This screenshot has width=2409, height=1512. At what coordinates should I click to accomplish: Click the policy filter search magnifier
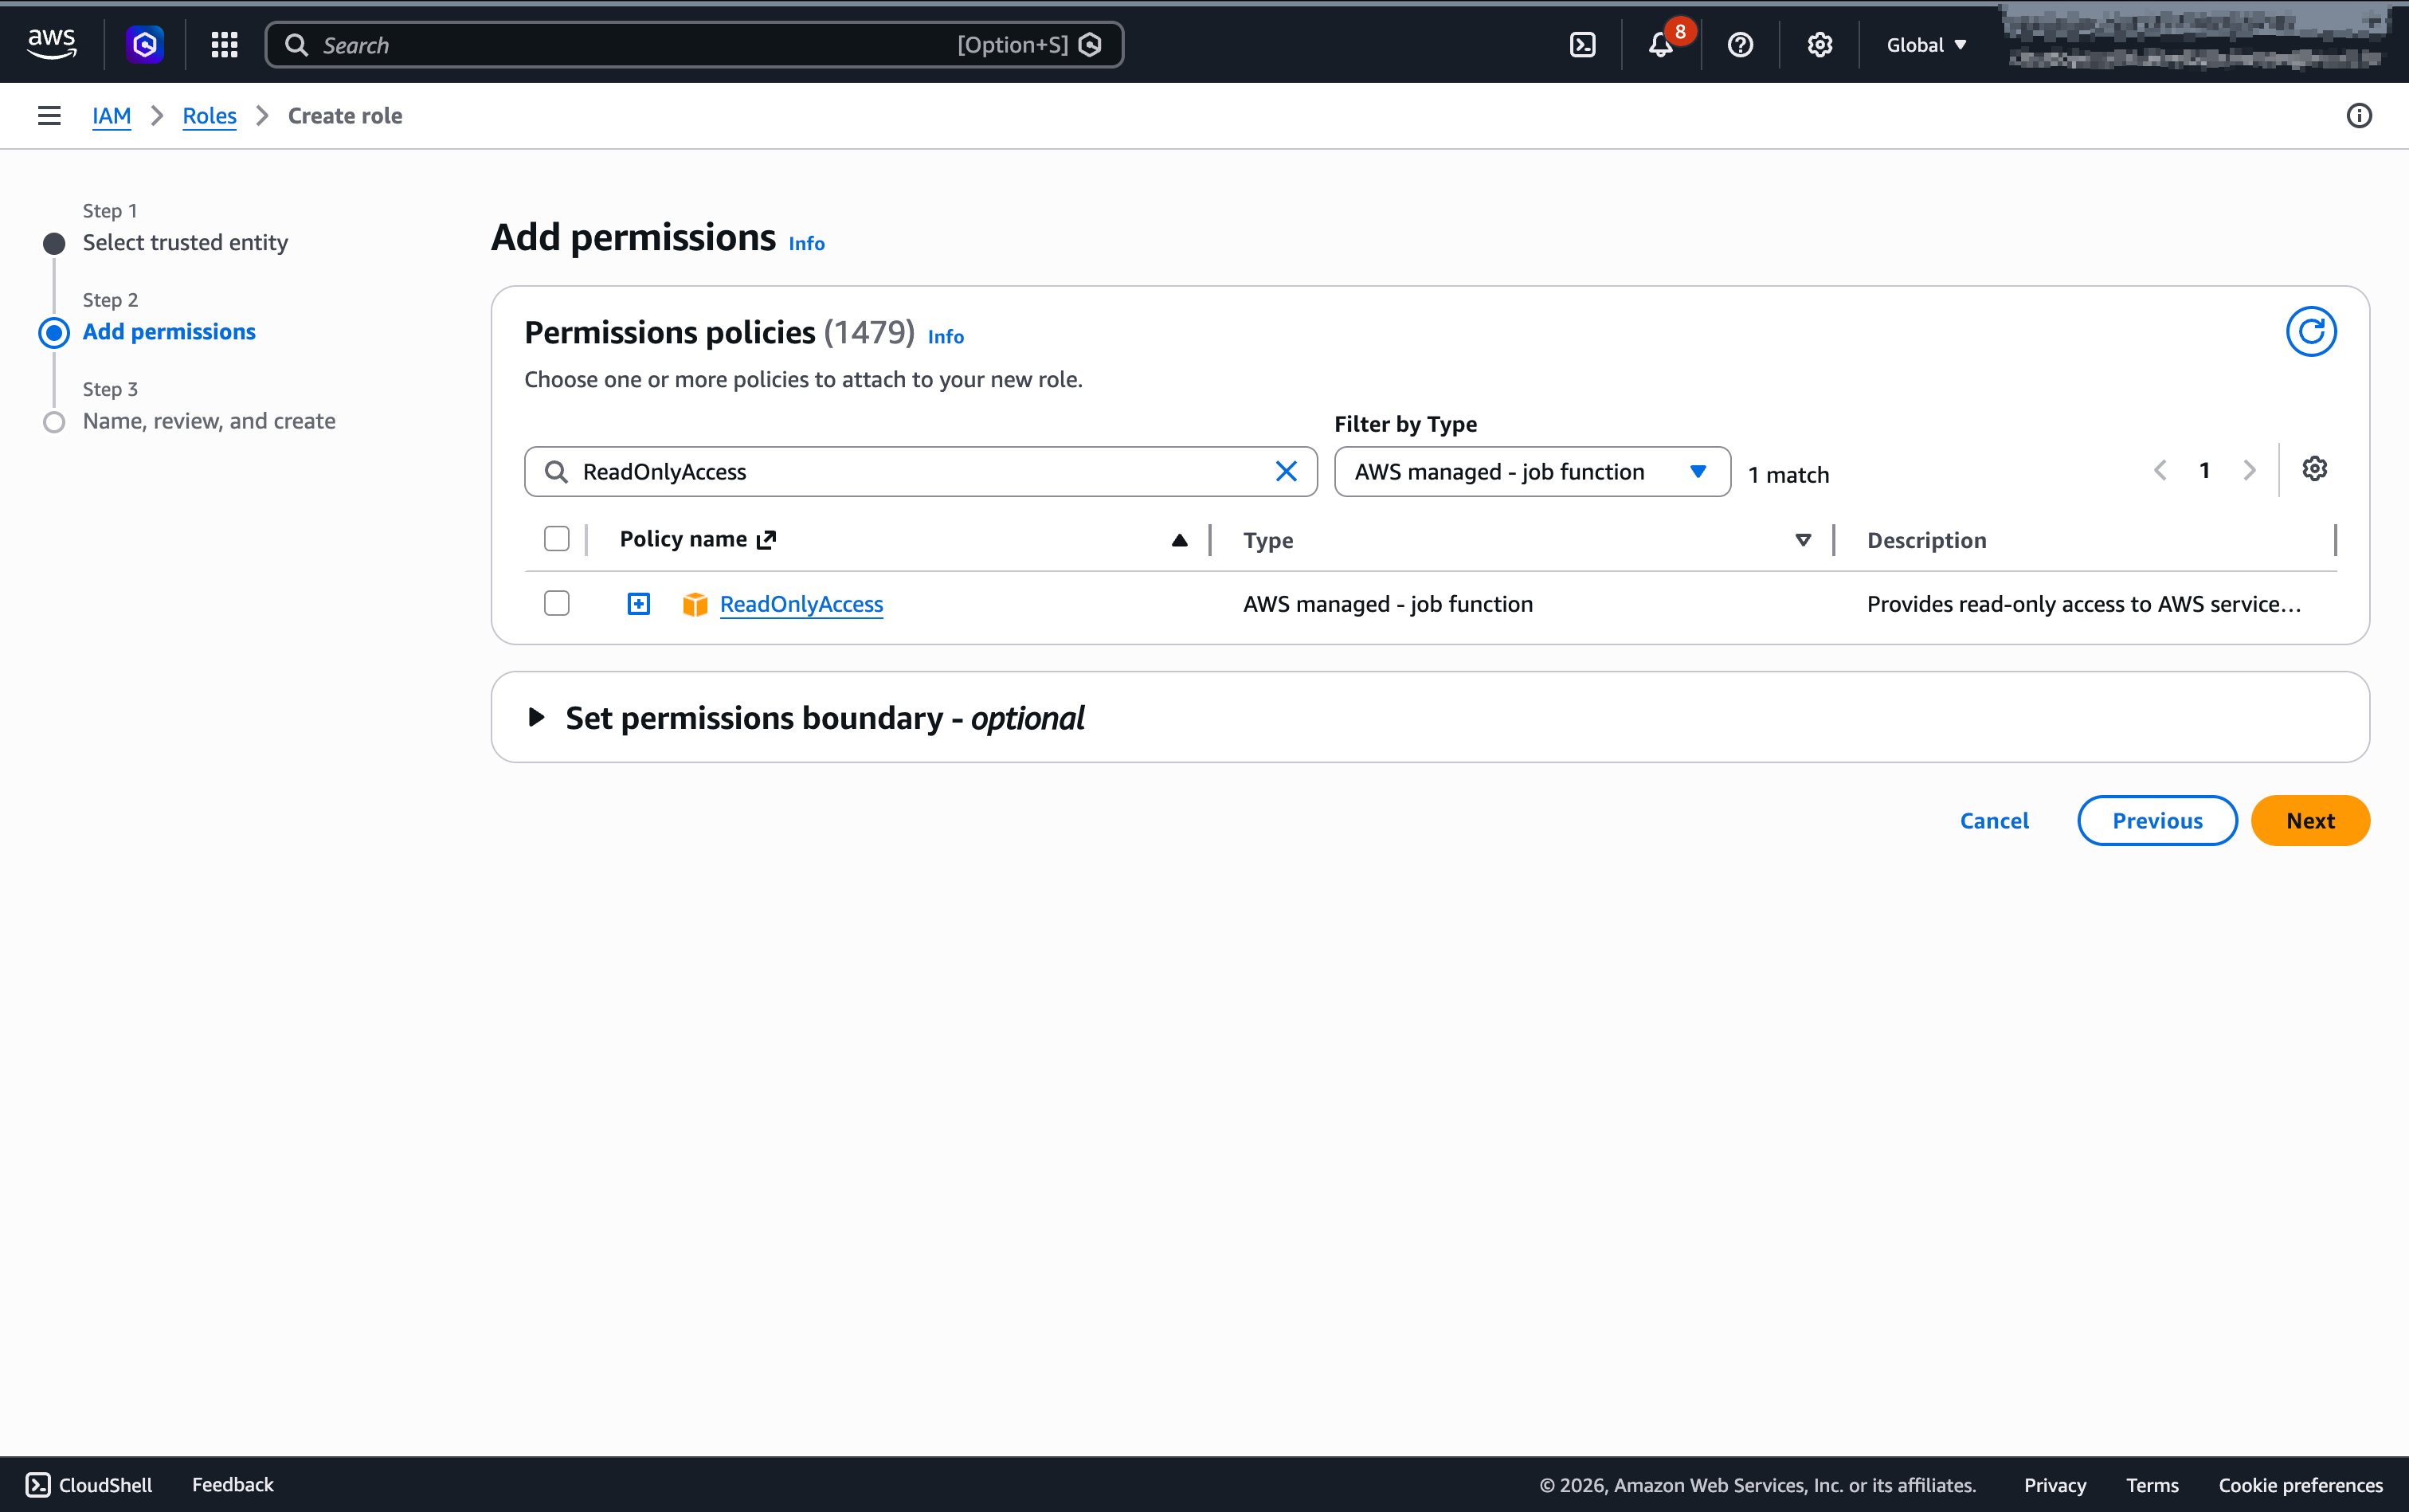[556, 472]
